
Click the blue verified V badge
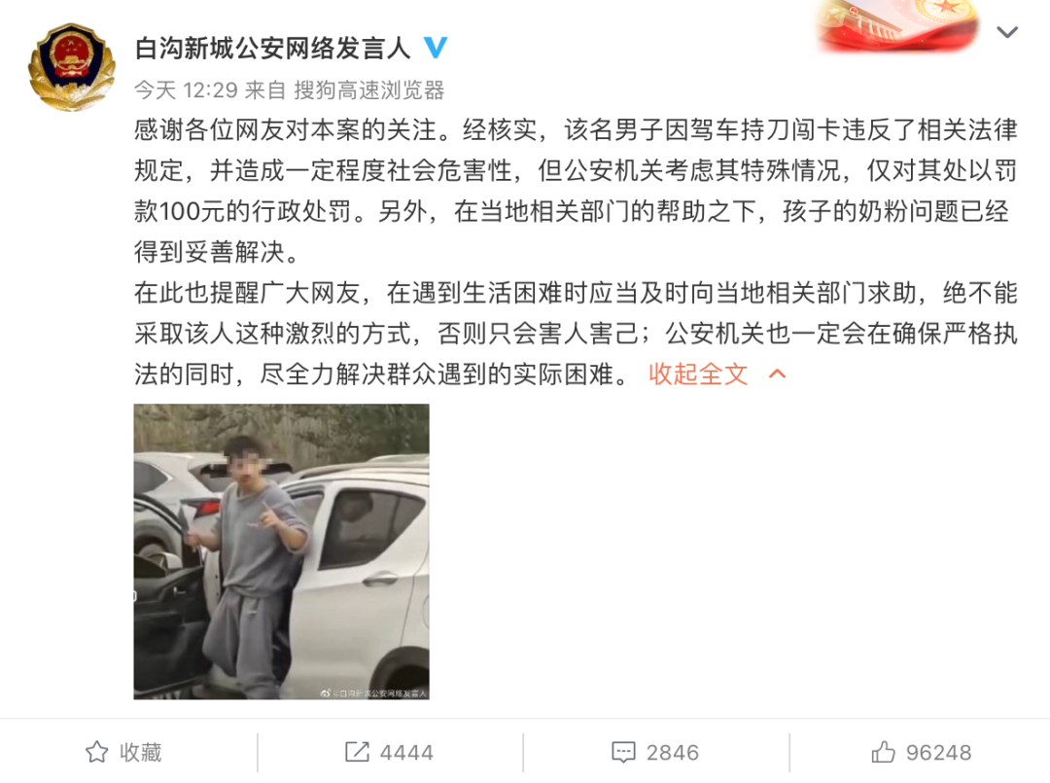pyautogui.click(x=436, y=48)
